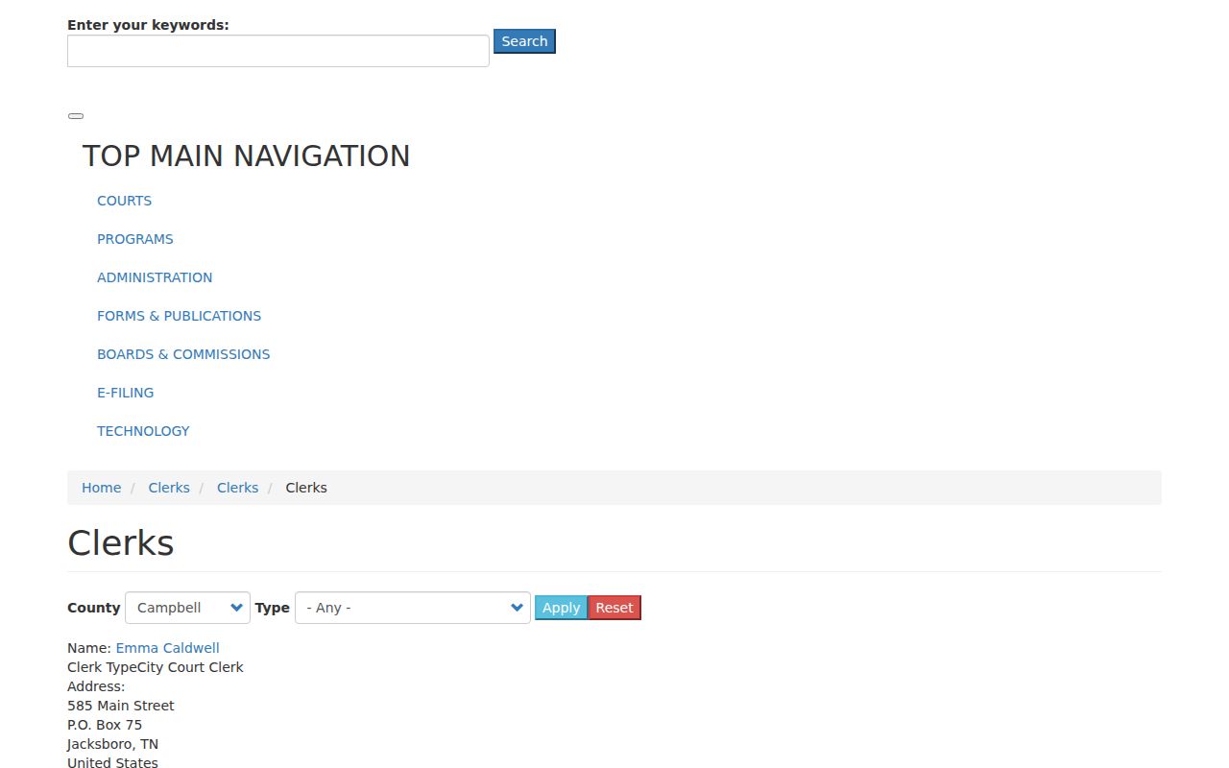Click the 'Jacksboro, TN' text
1229x768 pixels.
point(112,744)
